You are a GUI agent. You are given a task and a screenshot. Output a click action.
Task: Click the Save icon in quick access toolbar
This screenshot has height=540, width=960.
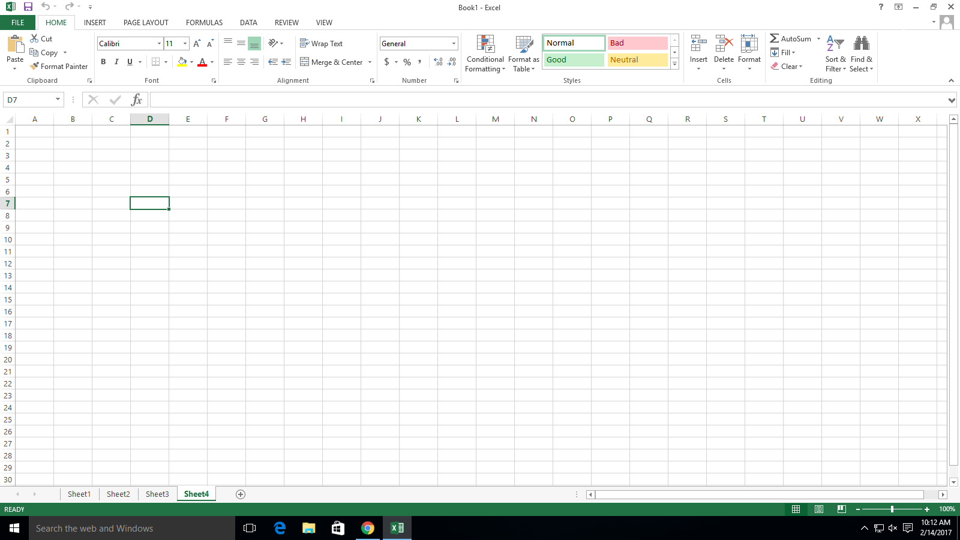28,7
